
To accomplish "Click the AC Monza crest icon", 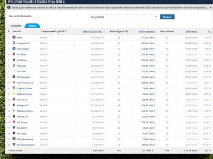I will 14,122.
